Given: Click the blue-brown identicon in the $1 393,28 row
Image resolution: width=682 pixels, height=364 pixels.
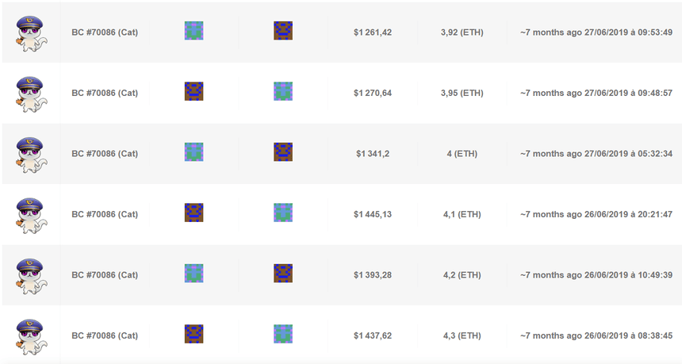Looking at the screenshot, I should [283, 274].
